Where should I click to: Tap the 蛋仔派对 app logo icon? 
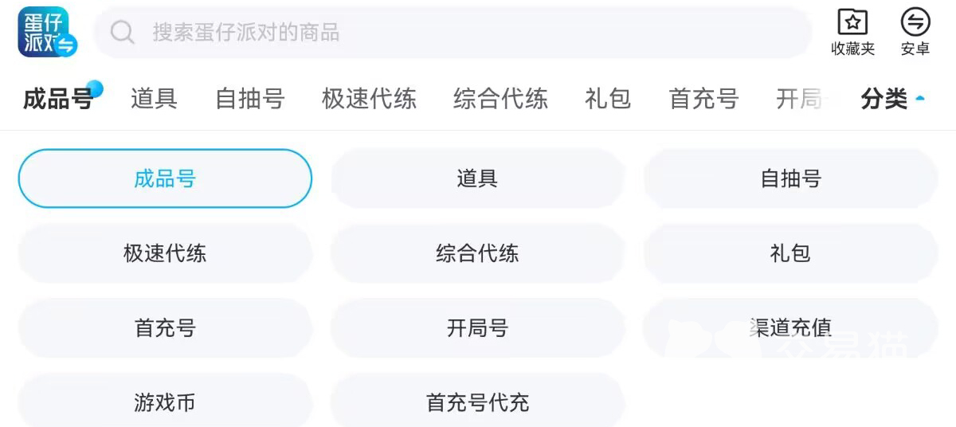pyautogui.click(x=46, y=33)
